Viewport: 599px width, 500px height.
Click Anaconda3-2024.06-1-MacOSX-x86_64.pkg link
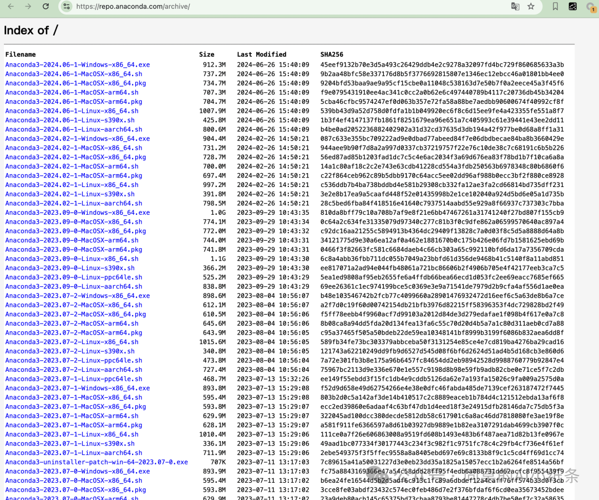click(x=75, y=83)
